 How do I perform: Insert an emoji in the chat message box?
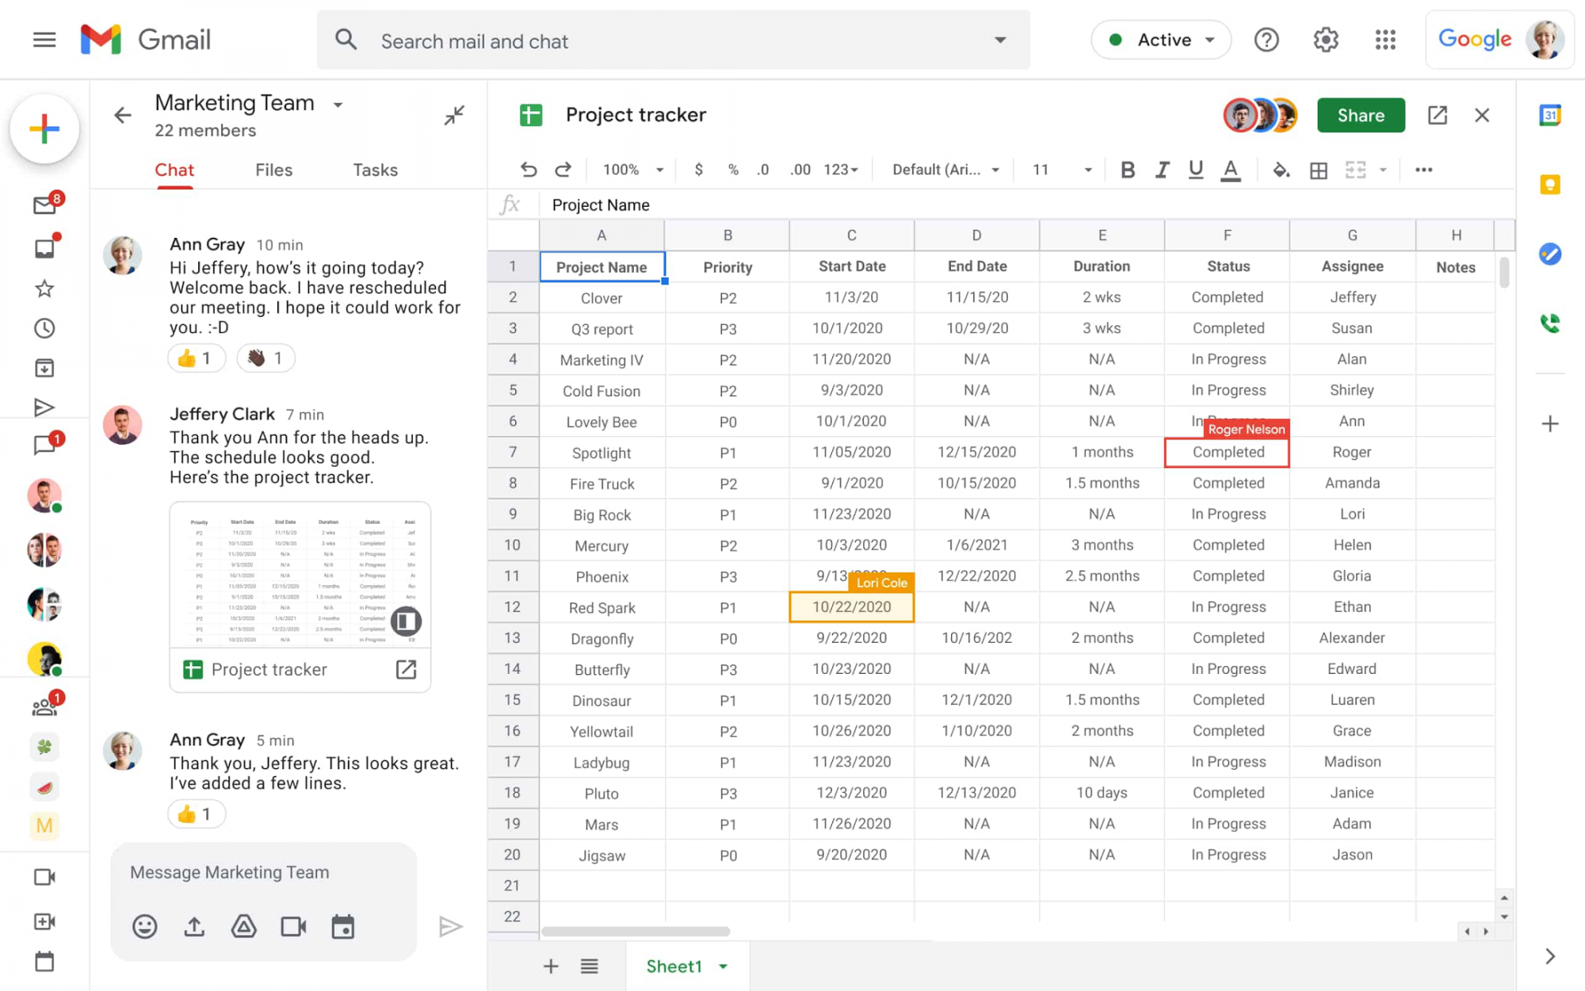click(145, 926)
